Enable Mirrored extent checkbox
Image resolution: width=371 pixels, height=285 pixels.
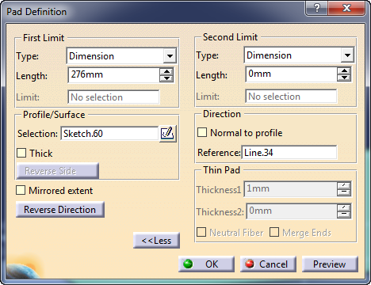click(x=21, y=190)
